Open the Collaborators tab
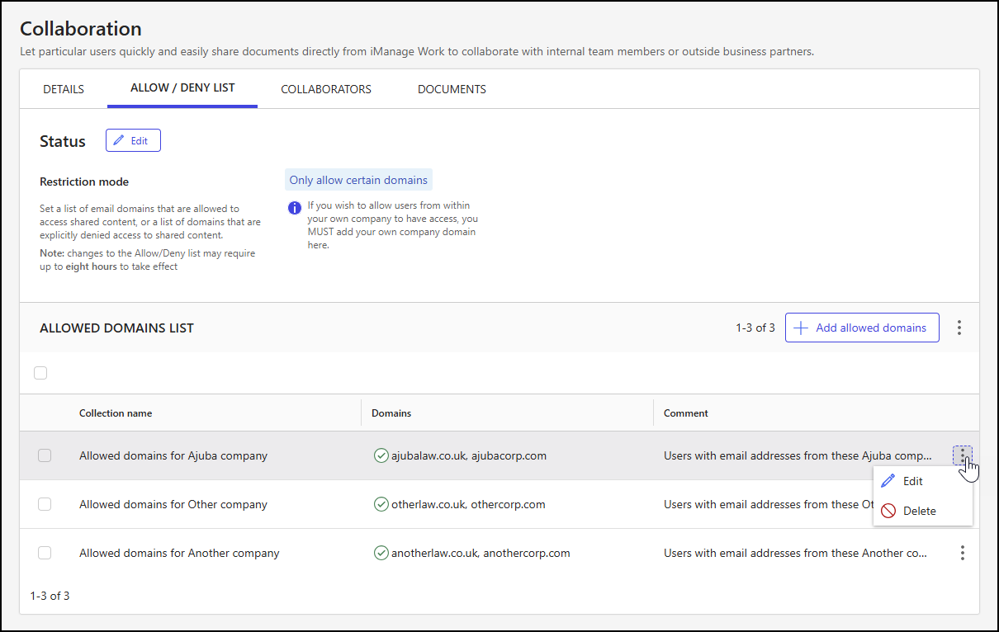Image resolution: width=999 pixels, height=632 pixels. click(325, 89)
